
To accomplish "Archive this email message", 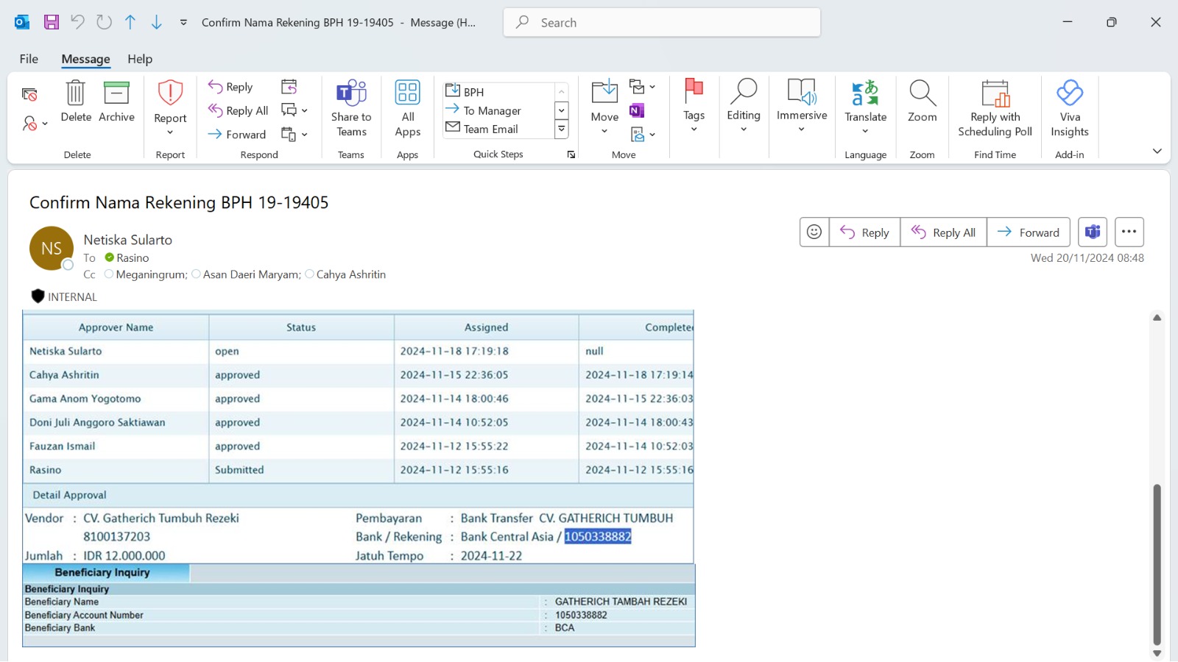I will [116, 94].
